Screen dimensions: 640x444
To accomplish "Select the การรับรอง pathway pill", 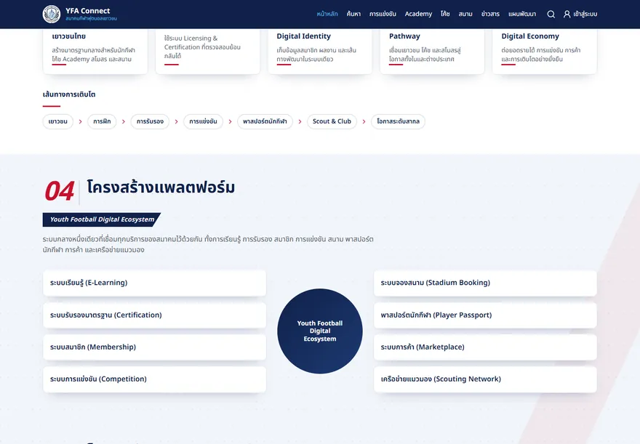I will pos(150,121).
